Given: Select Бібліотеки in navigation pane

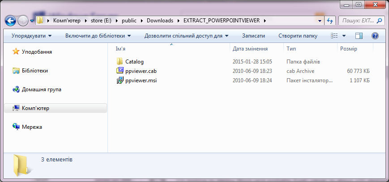Looking at the screenshot, I should pos(34,71).
